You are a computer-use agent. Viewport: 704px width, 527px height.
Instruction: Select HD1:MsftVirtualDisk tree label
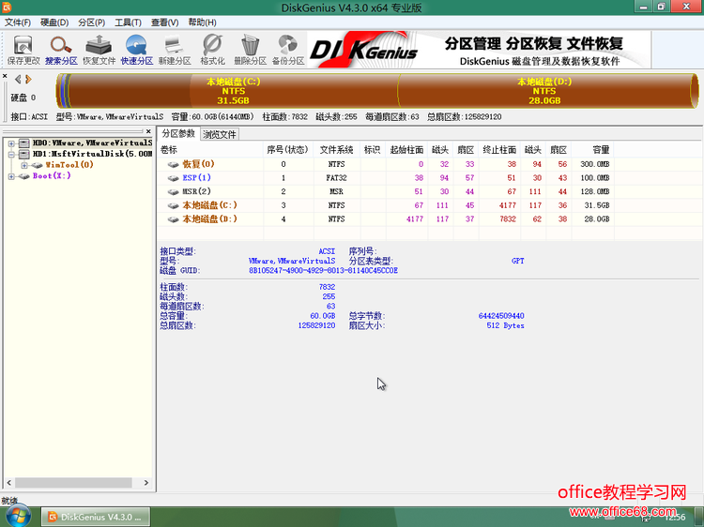92,154
